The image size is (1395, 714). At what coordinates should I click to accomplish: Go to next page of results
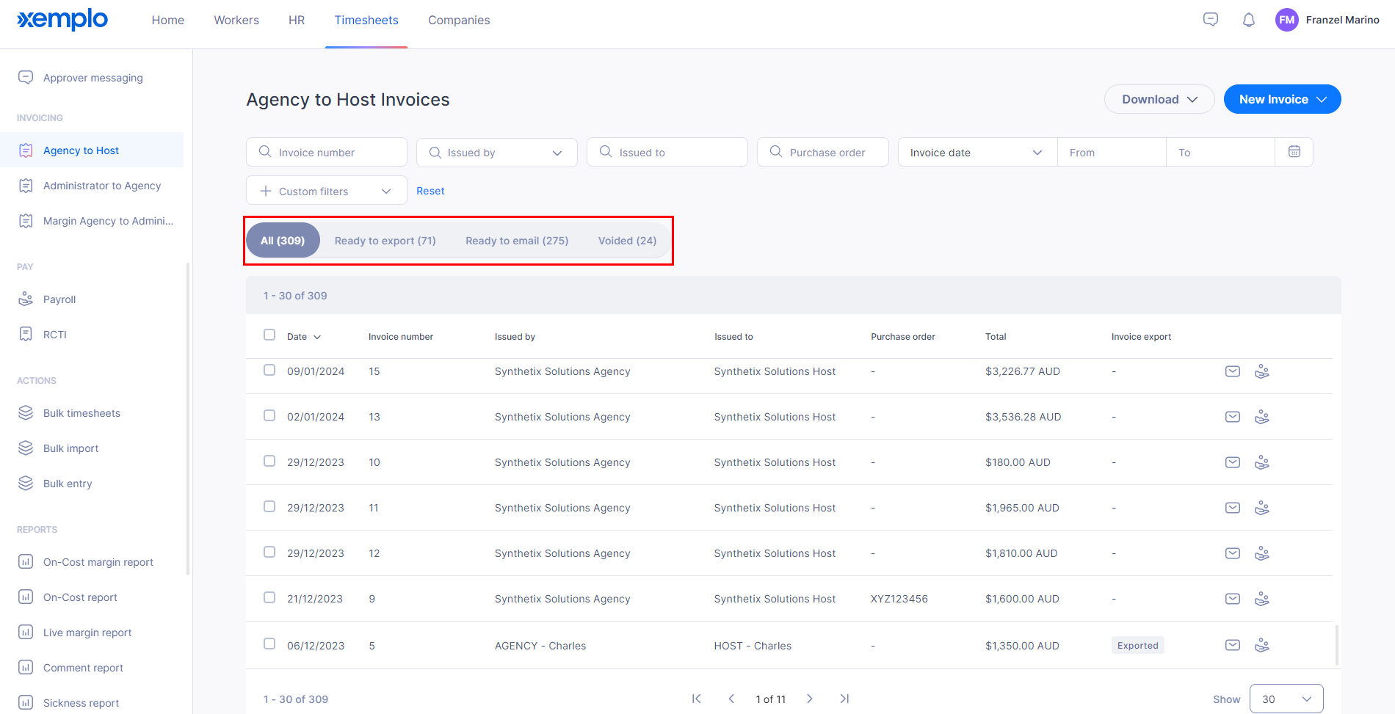pyautogui.click(x=809, y=699)
